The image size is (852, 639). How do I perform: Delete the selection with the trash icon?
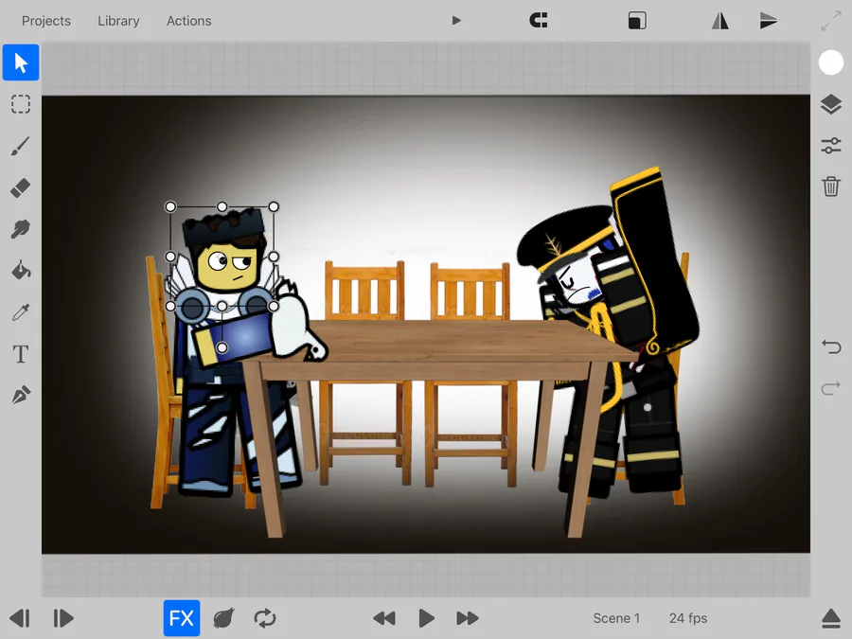click(831, 186)
